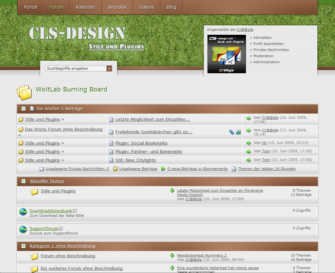The width and height of the screenshot is (335, 273).
Task: Open thread Plugin: Social Bookmarks
Action: coord(141,143)
